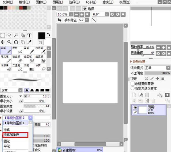Open the 图层(L) menu
Image resolution: width=171 pixels, height=152 pixels.
click(x=58, y=2)
